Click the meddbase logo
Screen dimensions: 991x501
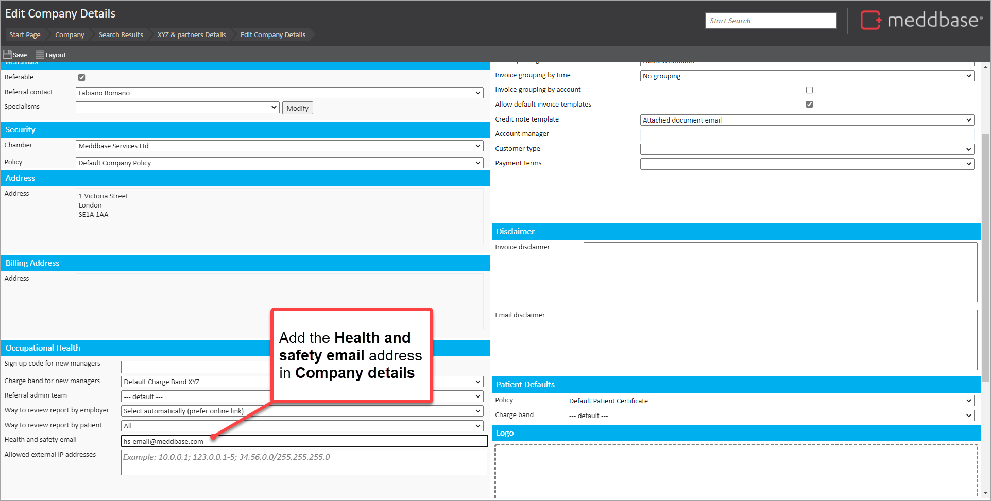921,21
